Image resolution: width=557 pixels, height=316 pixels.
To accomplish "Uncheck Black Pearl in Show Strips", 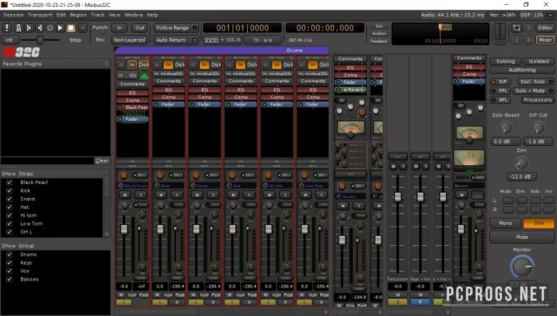I will coord(9,182).
